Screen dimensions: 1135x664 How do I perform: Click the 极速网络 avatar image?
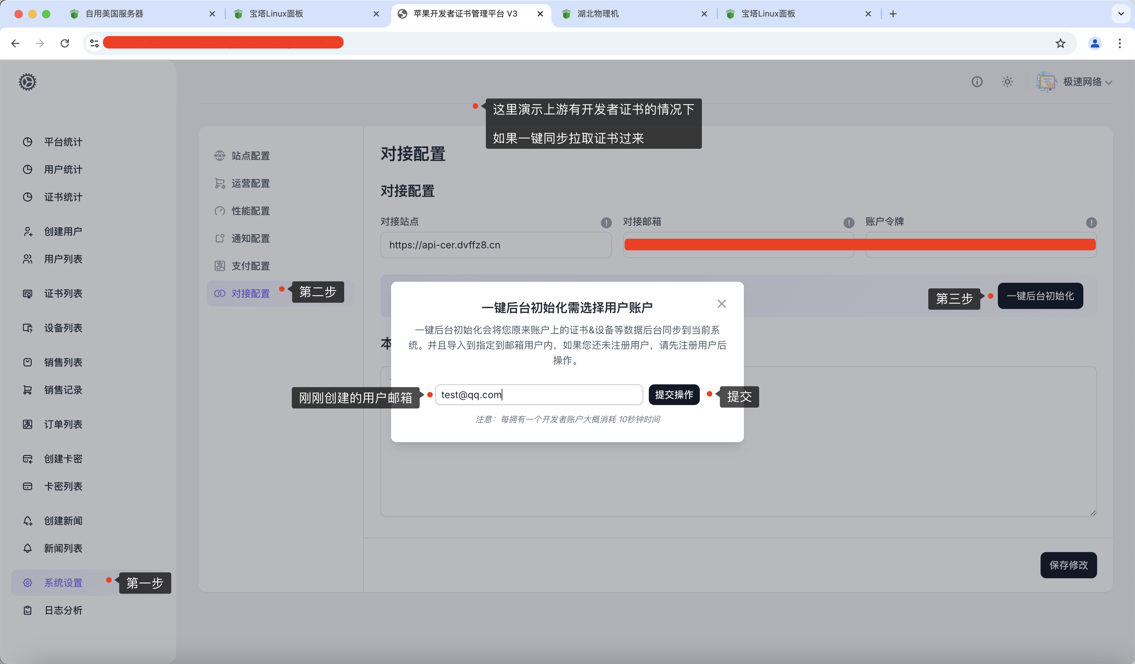(x=1047, y=82)
